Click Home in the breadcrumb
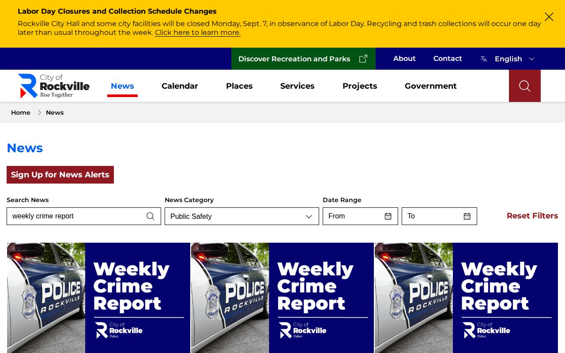Screen dimensions: 565x353 click(21, 113)
